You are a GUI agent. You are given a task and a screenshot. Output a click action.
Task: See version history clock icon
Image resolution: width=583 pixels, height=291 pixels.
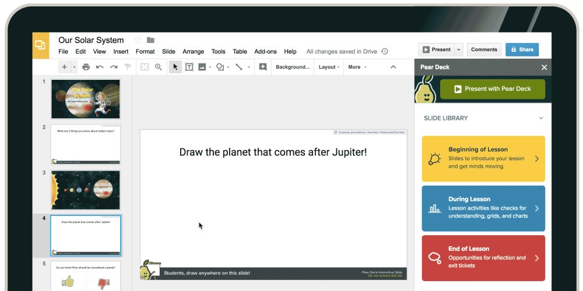[x=385, y=52]
